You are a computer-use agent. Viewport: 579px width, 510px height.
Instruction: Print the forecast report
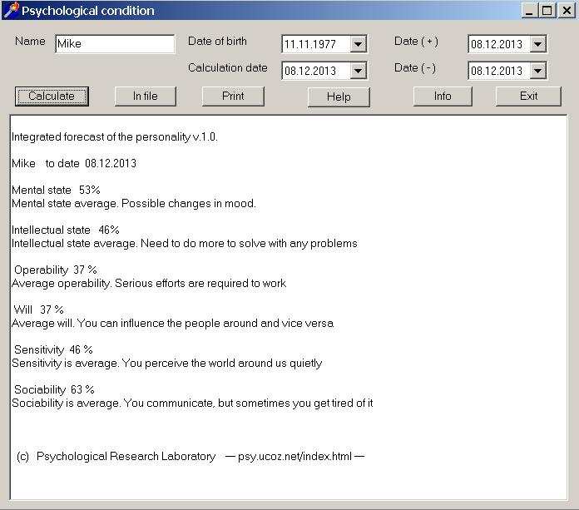tap(233, 97)
